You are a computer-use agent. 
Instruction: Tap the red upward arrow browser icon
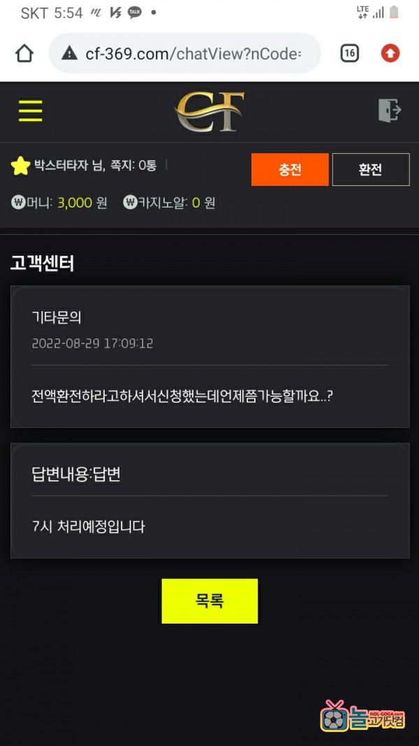(x=390, y=53)
